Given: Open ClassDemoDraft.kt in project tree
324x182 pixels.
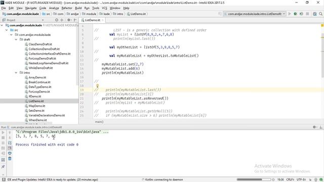Looking at the screenshot, I should [x=40, y=44].
